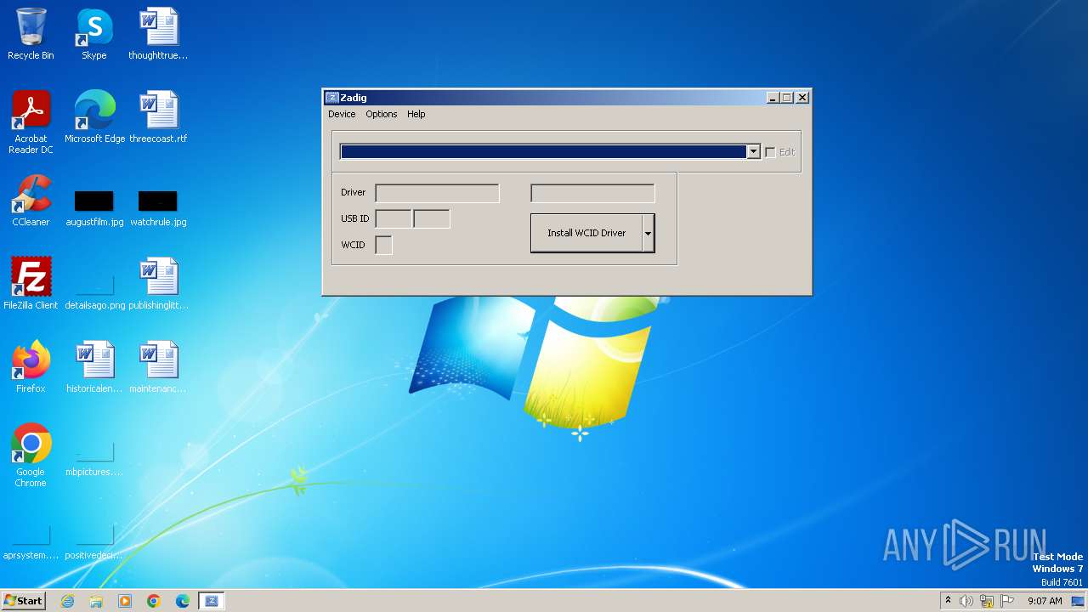Click the Zadig taskbar button
The height and width of the screenshot is (612, 1088).
click(212, 601)
